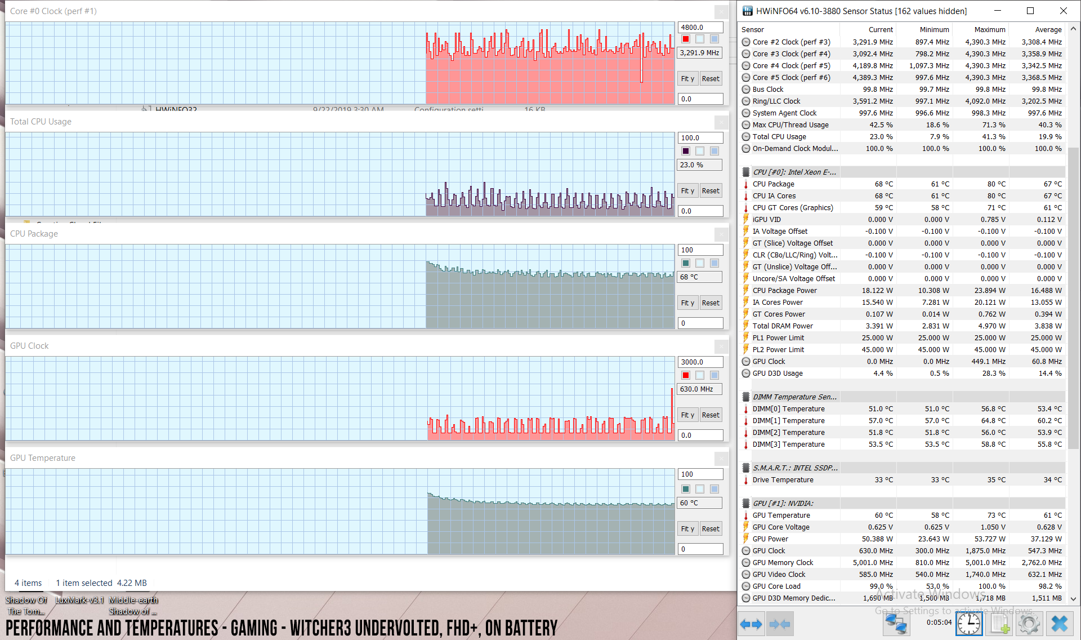
Task: Pick red swatch of GPU Clock graph
Action: [x=686, y=375]
